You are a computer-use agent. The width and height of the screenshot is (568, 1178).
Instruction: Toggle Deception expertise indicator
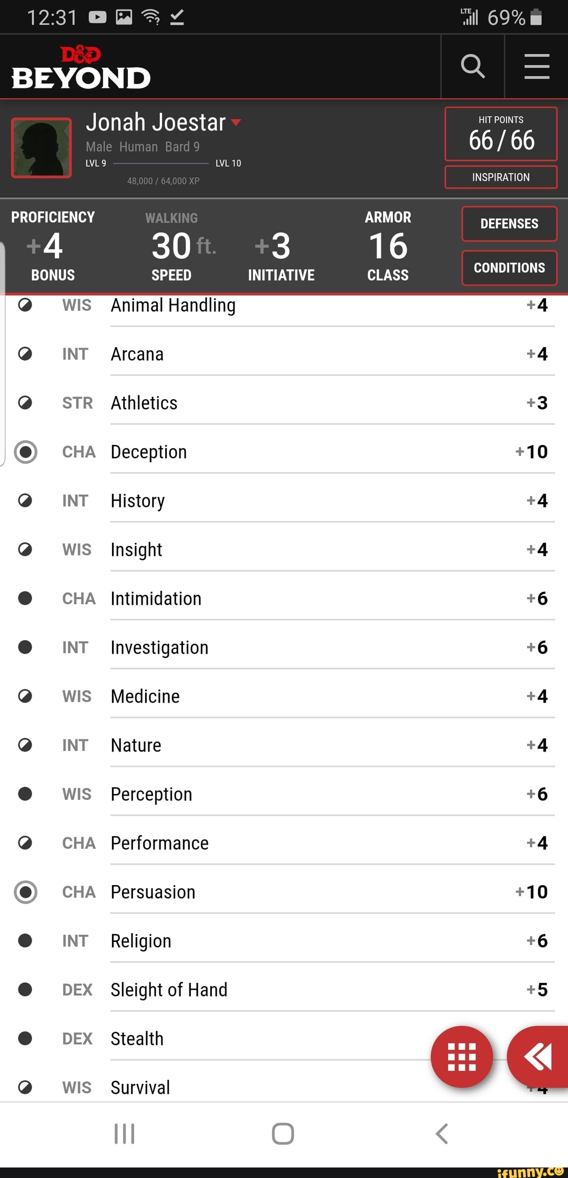point(25,452)
